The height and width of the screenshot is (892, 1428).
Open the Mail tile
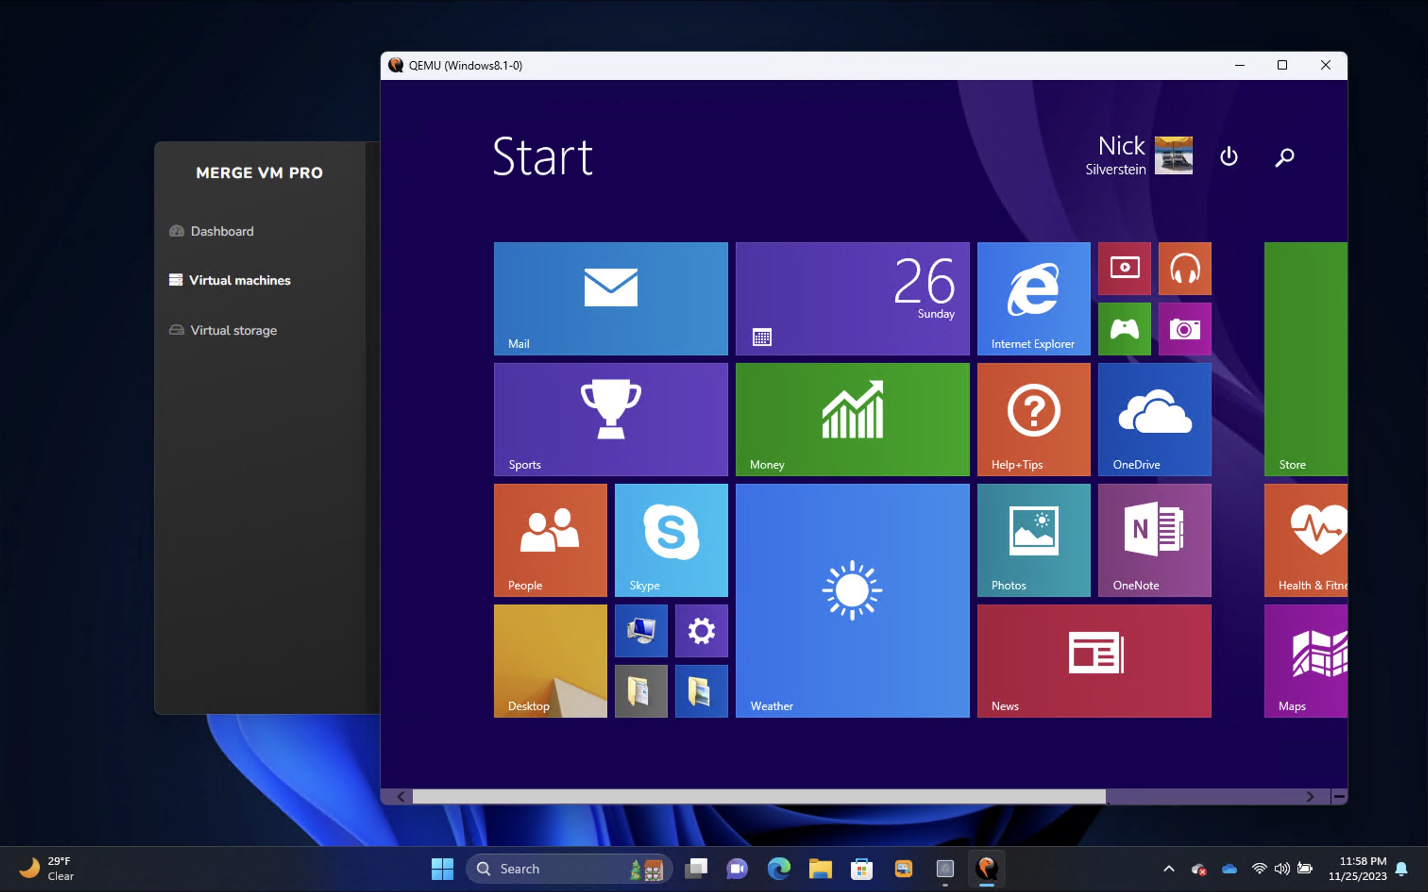(610, 298)
